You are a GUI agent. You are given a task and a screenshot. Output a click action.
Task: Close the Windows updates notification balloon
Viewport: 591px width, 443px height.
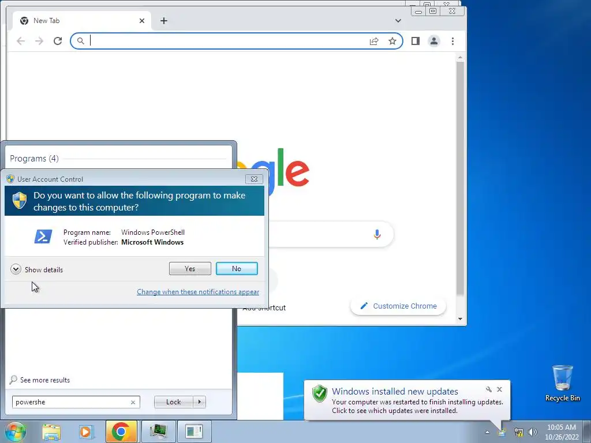[499, 389]
